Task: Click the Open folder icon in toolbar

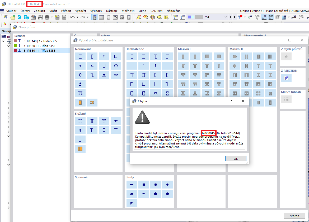Action: 13,17
